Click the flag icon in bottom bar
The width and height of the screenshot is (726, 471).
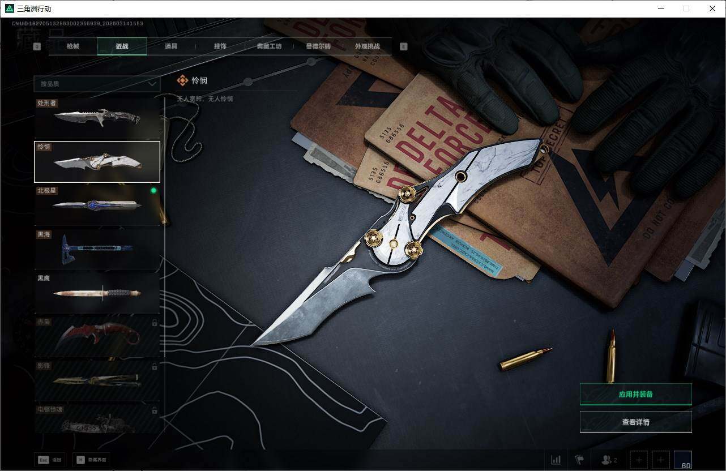579,460
